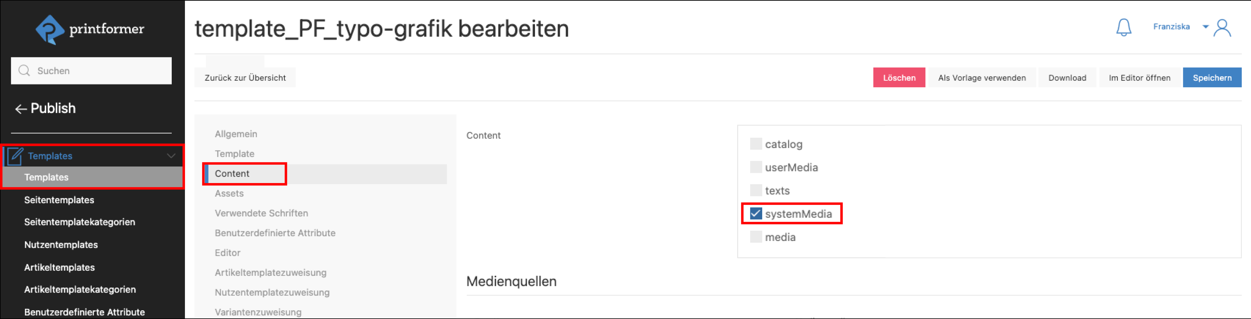Click the printformer logo icon
The width and height of the screenshot is (1251, 319).
coord(50,29)
